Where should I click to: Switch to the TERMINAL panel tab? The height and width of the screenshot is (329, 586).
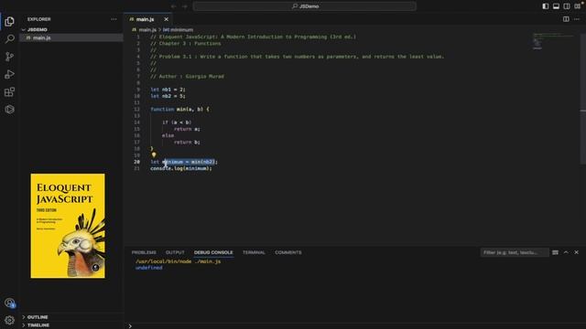point(254,252)
